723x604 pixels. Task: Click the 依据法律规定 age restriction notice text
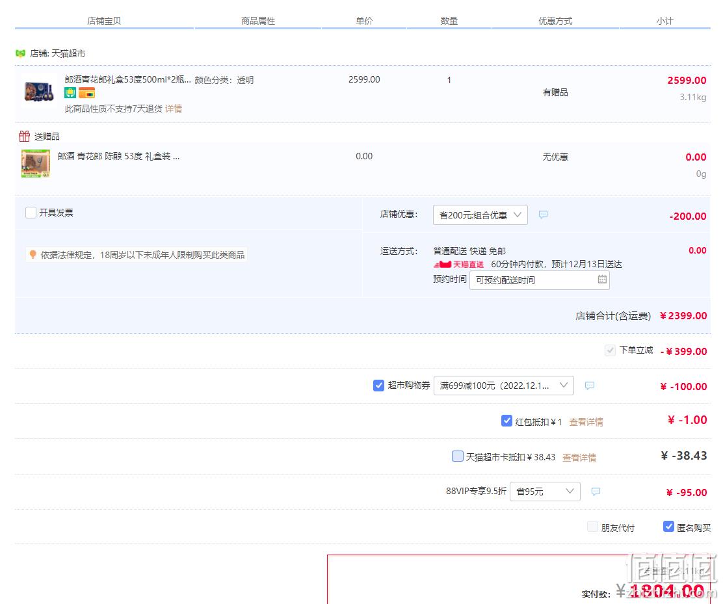[142, 255]
